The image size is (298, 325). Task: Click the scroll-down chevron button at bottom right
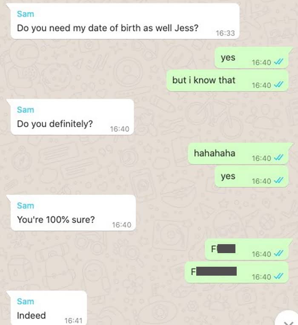[288, 319]
